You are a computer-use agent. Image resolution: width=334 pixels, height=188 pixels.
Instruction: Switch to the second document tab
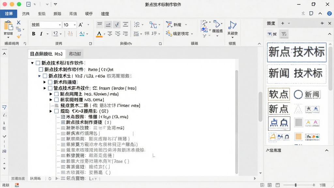click(75, 54)
